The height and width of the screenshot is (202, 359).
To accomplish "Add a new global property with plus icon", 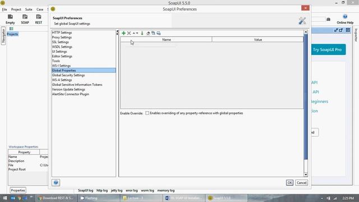I will point(123,33).
